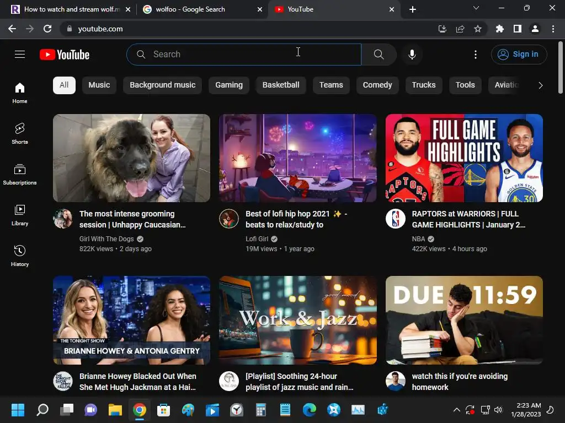This screenshot has height=423, width=565.
Task: Show more chips with right chevron
Action: (x=540, y=85)
